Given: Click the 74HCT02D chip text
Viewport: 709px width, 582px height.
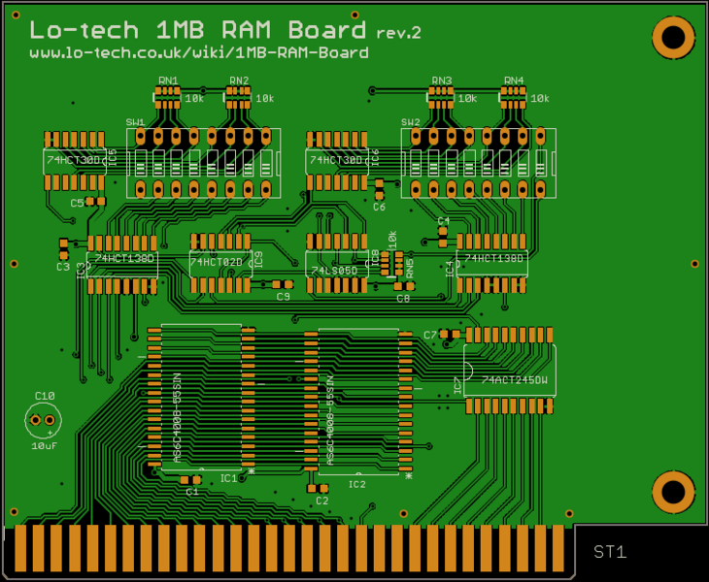Looking at the screenshot, I should 217,262.
